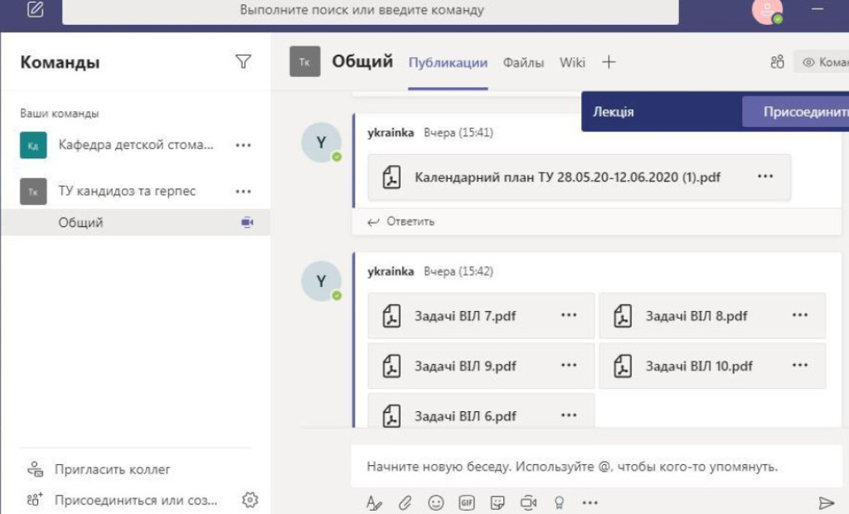The image size is (849, 514).
Task: Send the message with the arrow icon
Action: pos(827,502)
